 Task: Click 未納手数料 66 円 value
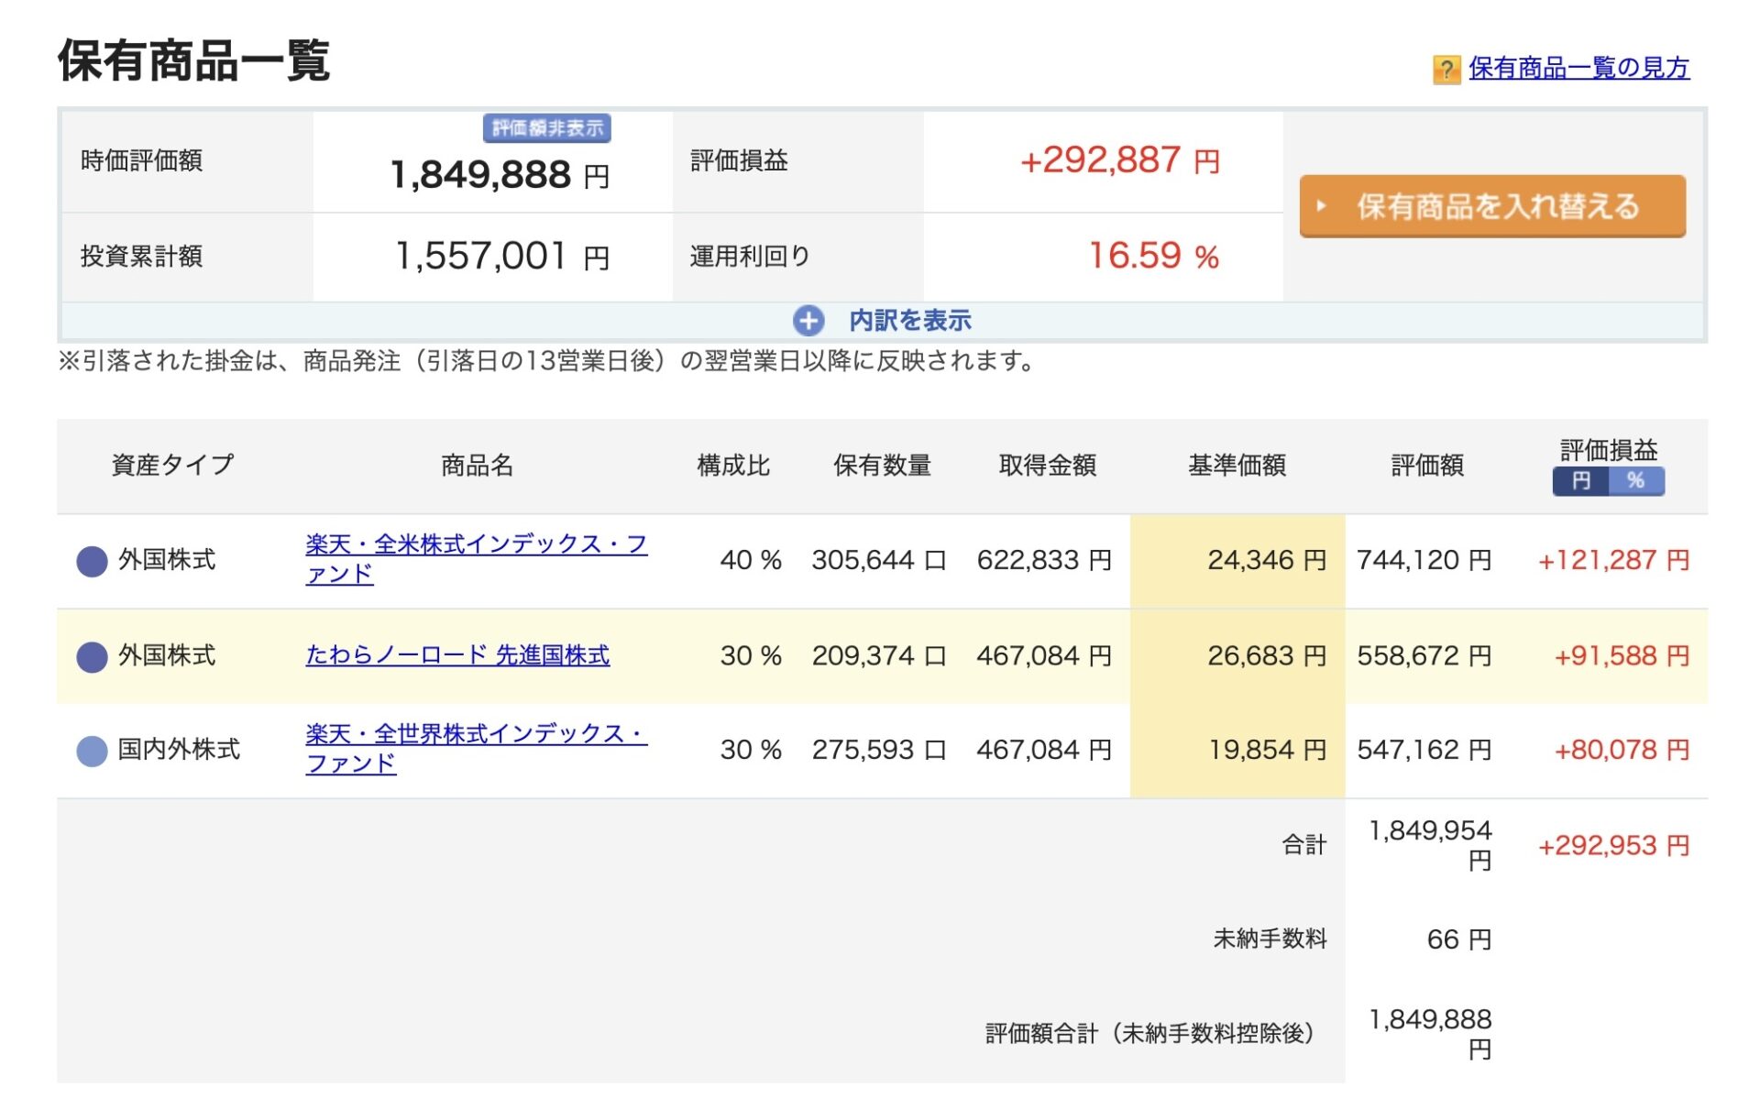coord(1459,939)
